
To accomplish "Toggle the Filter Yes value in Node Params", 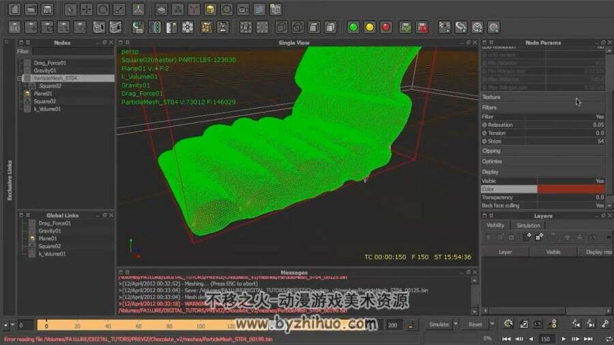I will coord(600,117).
